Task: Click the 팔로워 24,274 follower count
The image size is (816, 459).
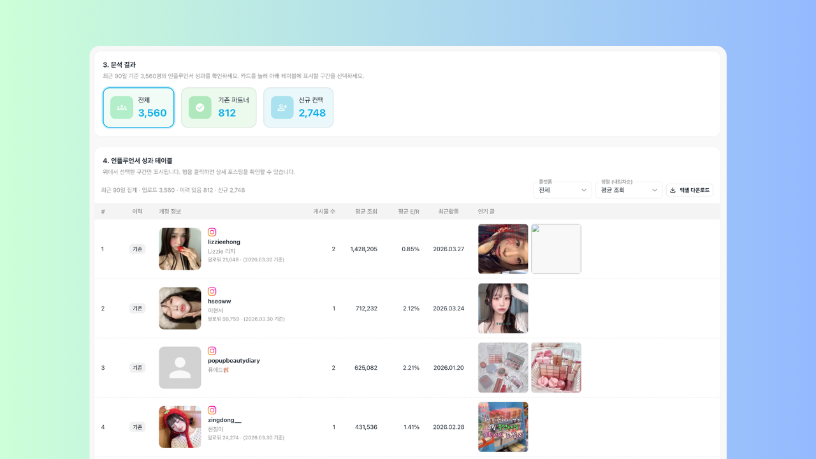Action: click(x=223, y=438)
